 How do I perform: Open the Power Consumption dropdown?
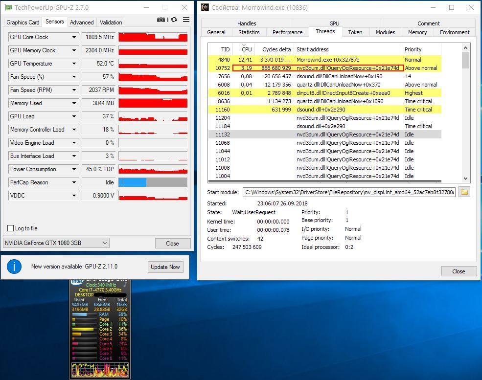pos(74,169)
